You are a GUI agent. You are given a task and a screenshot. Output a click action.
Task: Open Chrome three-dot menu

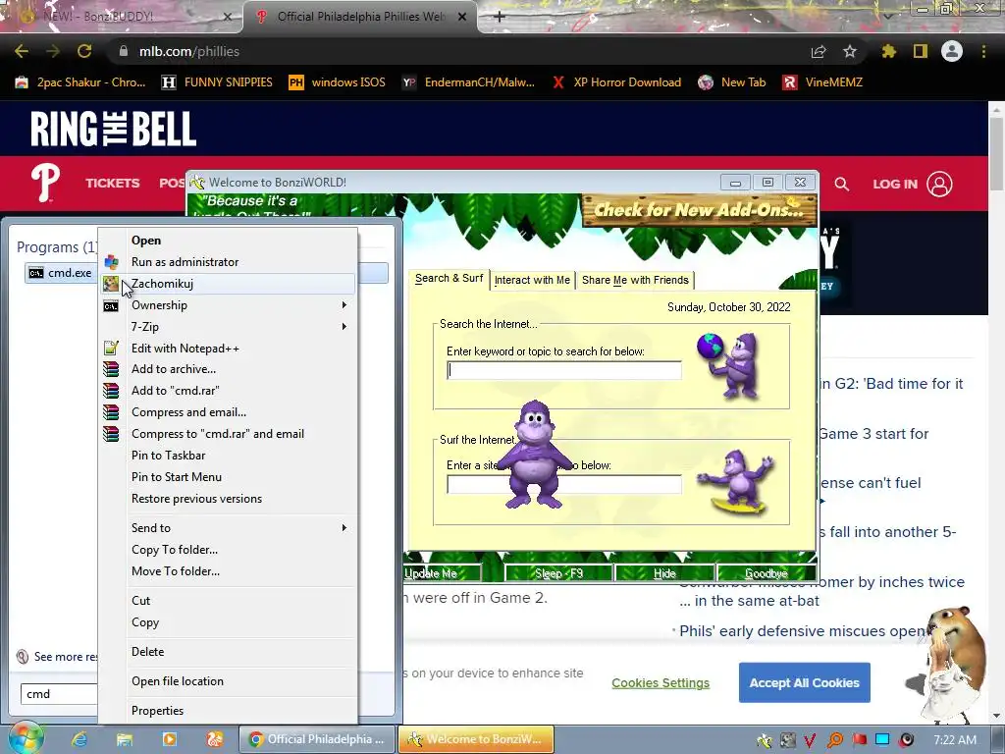pos(983,51)
